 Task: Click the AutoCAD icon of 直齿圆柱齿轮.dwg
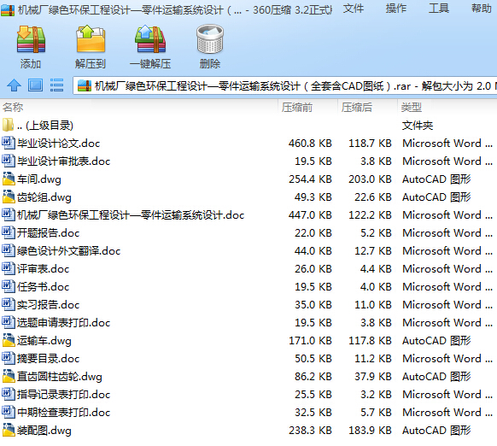[x=9, y=376]
